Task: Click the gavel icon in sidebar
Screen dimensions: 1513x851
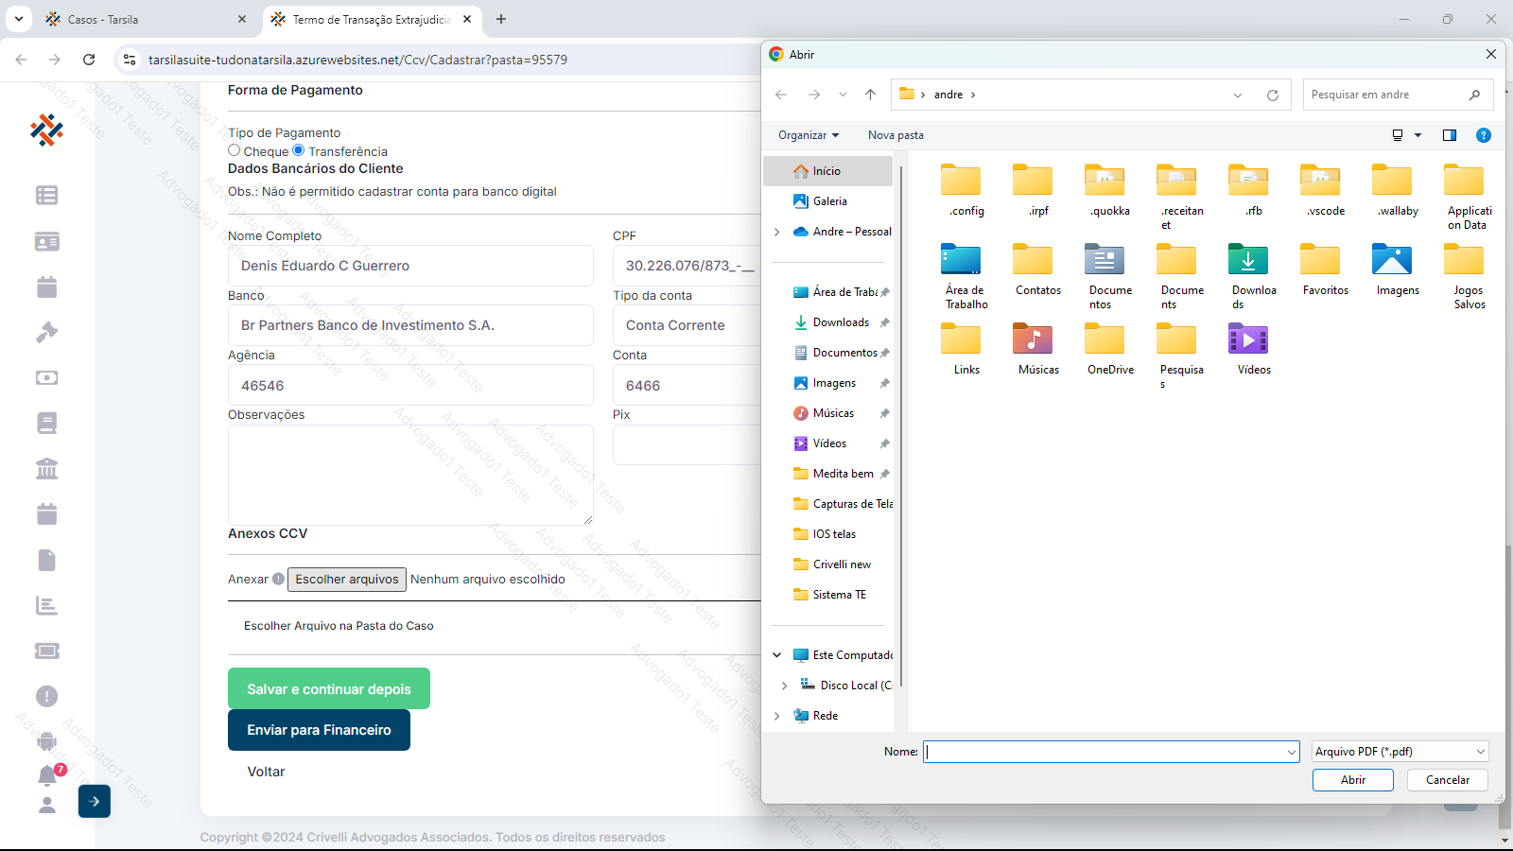Action: tap(47, 332)
